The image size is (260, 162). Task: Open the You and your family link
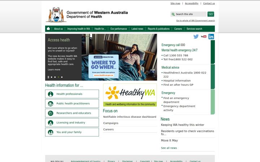(x=69, y=132)
